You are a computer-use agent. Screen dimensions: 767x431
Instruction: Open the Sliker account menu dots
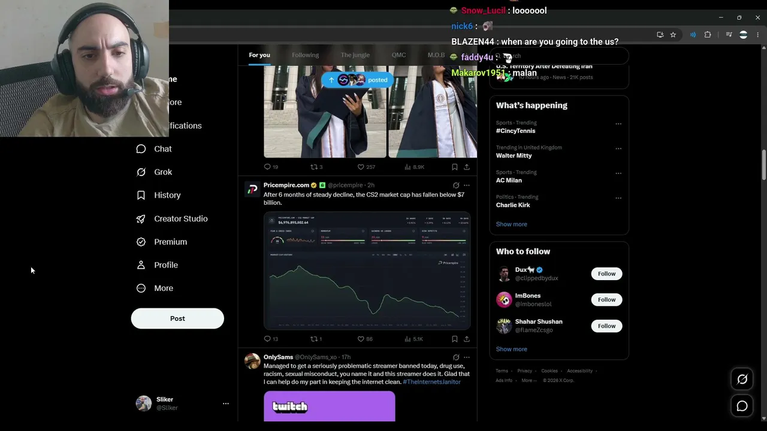pos(226,403)
